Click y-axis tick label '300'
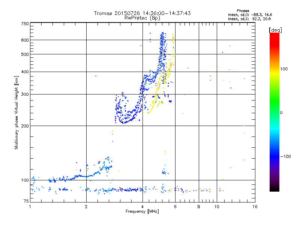The width and height of the screenshot is (300, 225). (25, 94)
